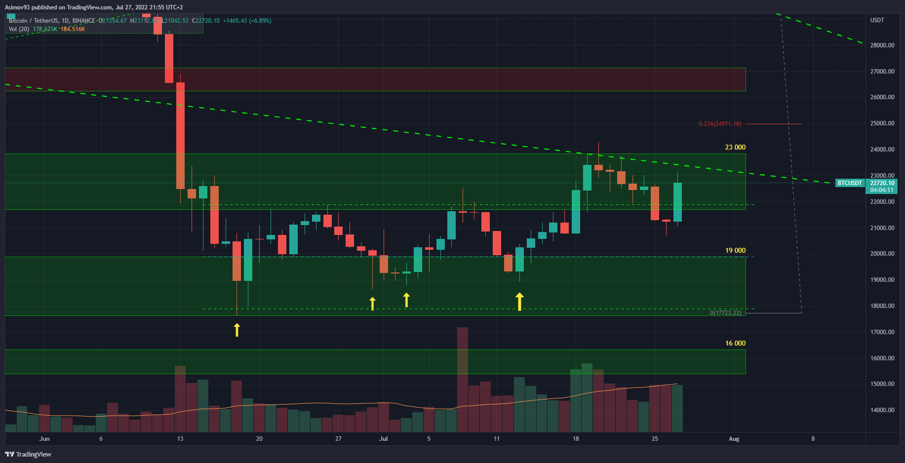Click the 0(17723.22) Fibonacci level label
The image size is (905, 463).
tap(725, 313)
